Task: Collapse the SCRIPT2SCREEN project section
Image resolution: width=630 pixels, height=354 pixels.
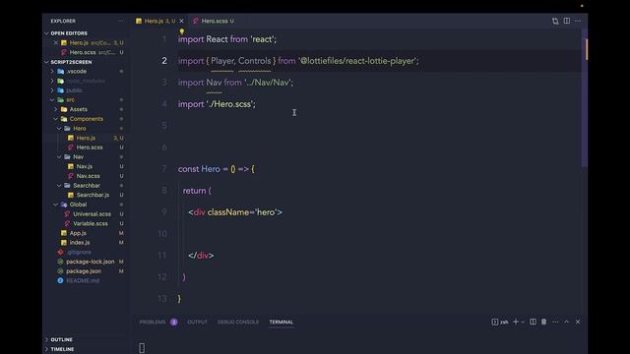Action: coord(46,62)
